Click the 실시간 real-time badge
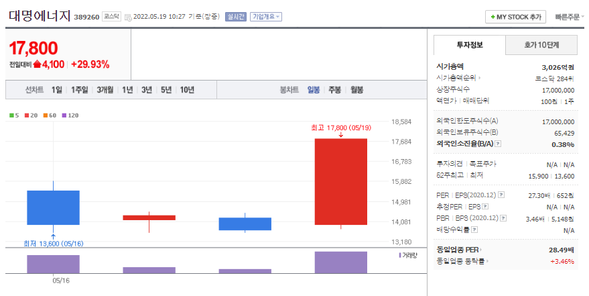 (235, 17)
